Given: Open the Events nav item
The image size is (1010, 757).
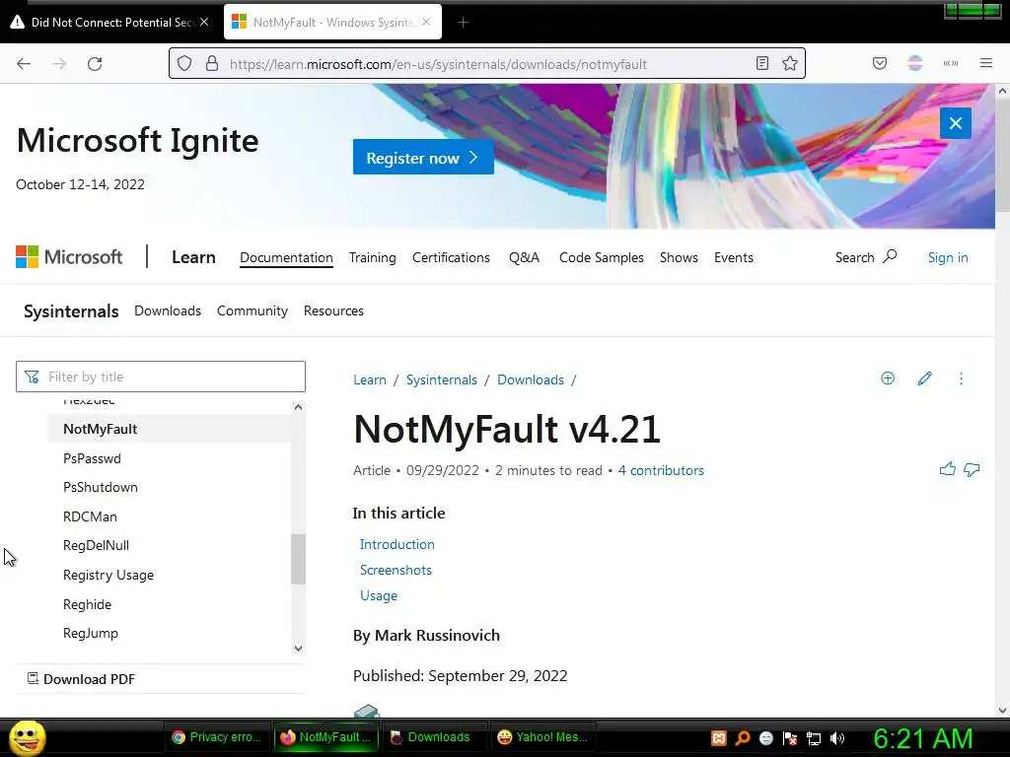Looking at the screenshot, I should coord(734,257).
